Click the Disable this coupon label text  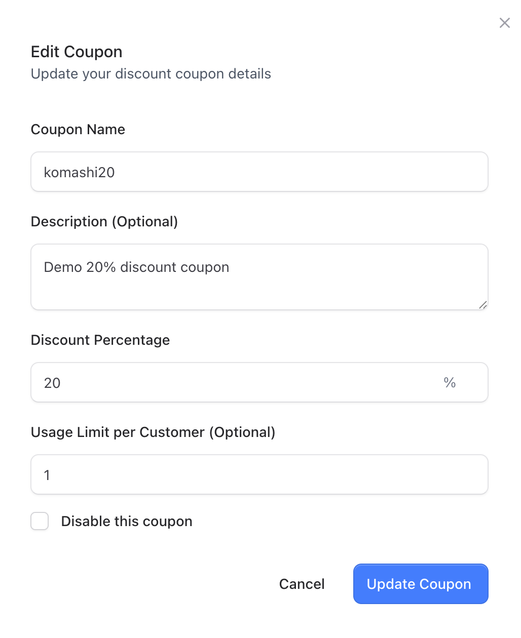point(127,521)
